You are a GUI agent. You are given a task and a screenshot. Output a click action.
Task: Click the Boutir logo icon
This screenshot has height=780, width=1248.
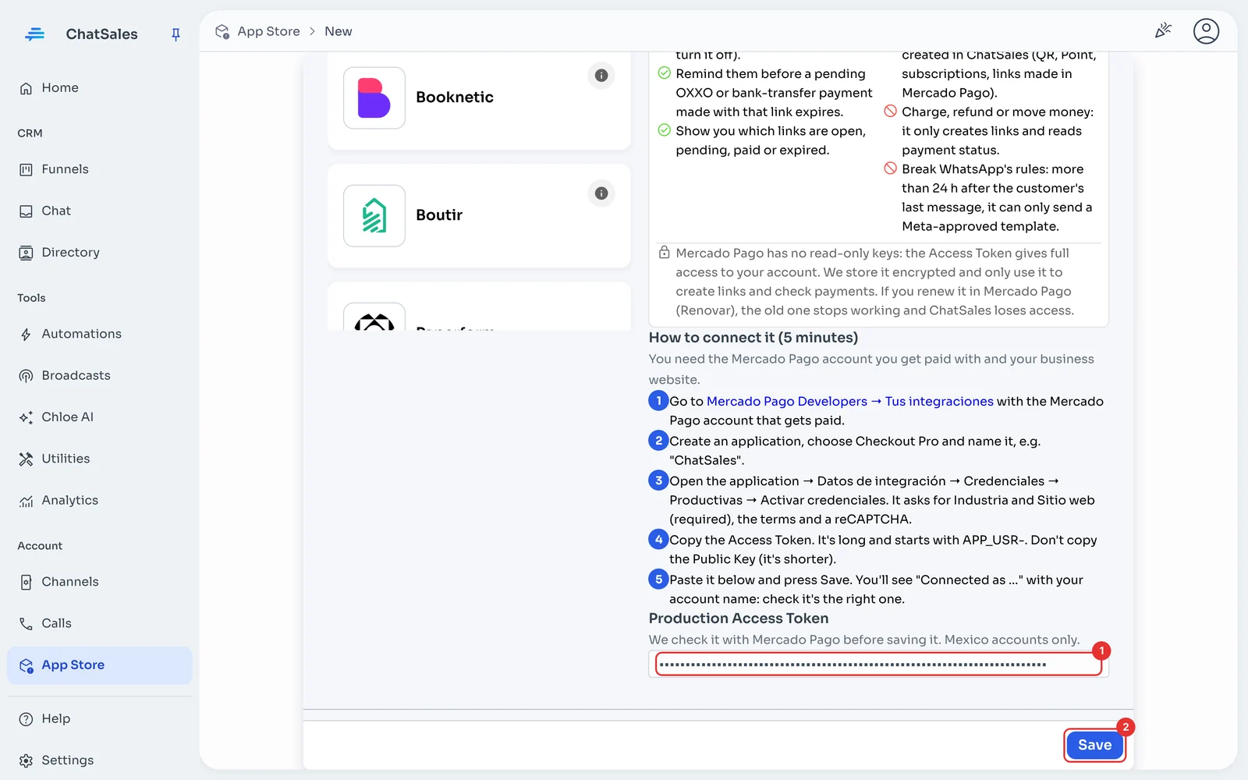point(374,216)
